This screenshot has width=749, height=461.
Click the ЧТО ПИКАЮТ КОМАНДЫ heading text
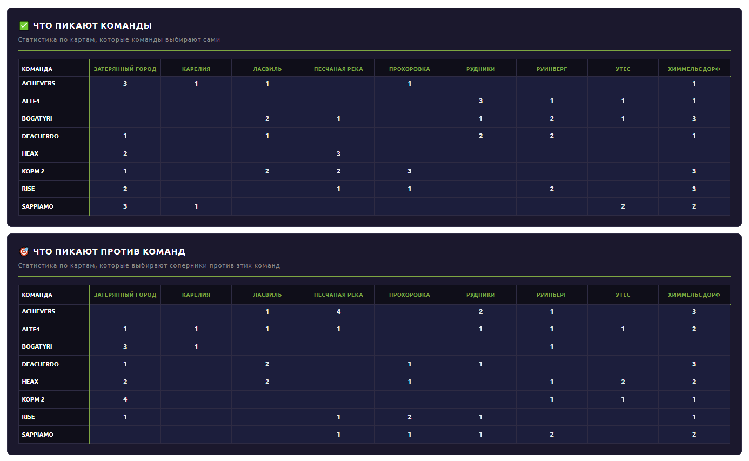tap(92, 25)
